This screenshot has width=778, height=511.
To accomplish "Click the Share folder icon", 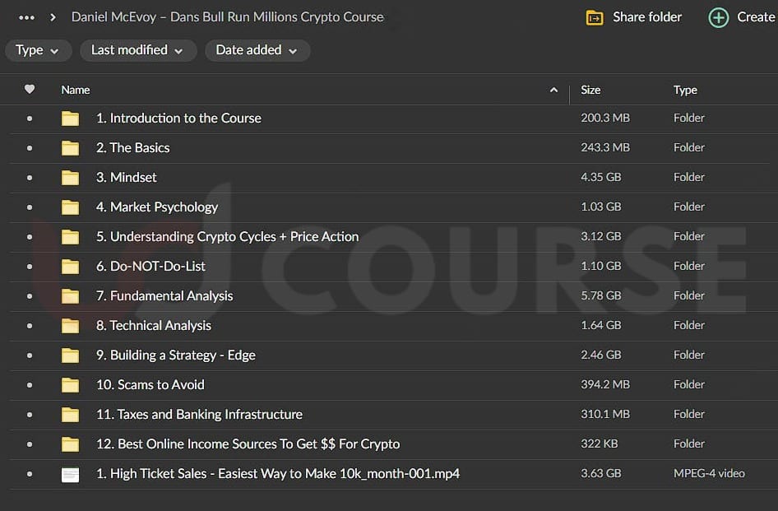I will pos(594,17).
